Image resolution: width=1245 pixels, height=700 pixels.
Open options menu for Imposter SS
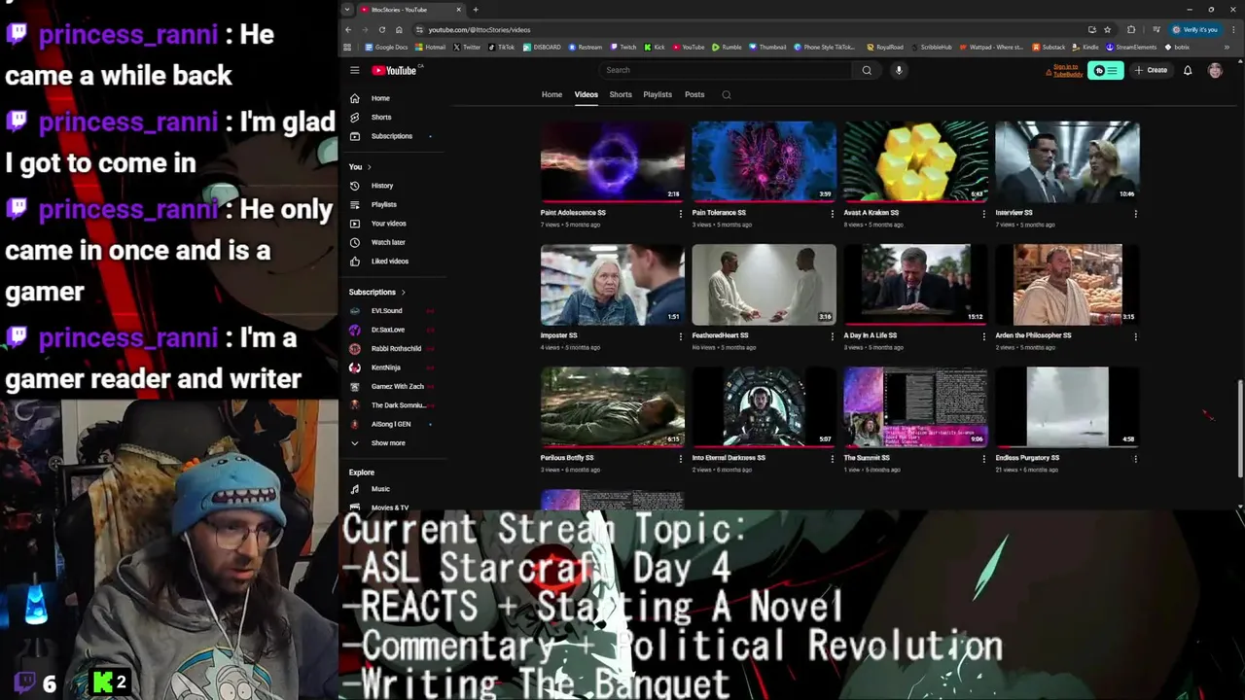681,336
